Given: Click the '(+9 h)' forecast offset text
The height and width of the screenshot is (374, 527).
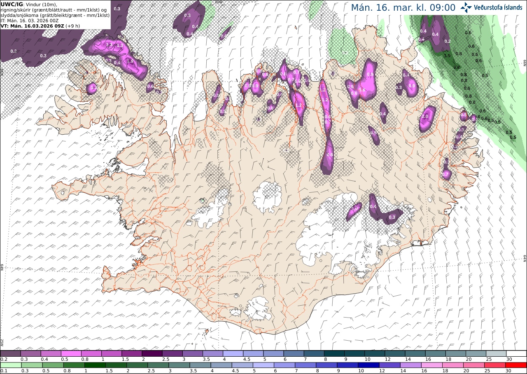Looking at the screenshot, I should pyautogui.click(x=73, y=26).
